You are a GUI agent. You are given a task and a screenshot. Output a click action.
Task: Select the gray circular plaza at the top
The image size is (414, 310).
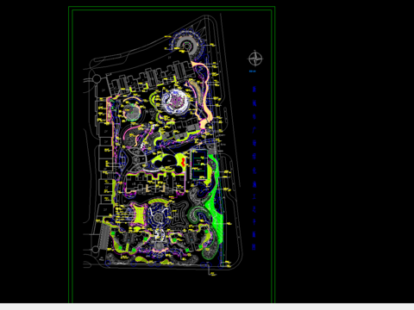(x=187, y=46)
